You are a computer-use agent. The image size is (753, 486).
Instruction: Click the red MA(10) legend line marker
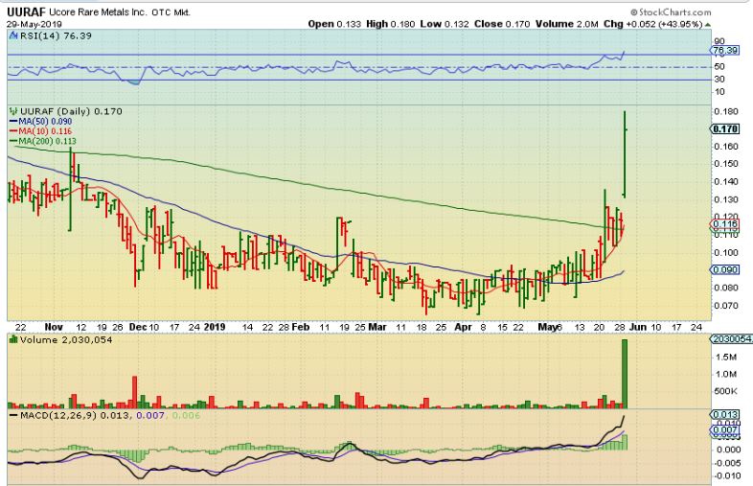coord(12,131)
